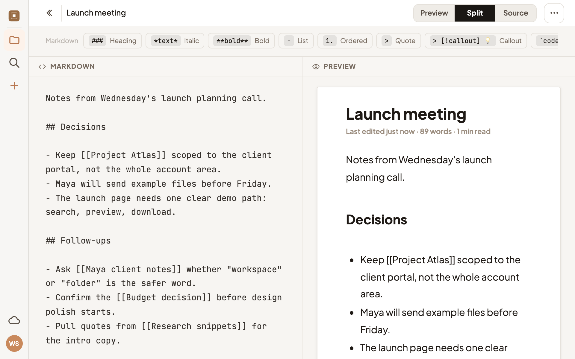The height and width of the screenshot is (359, 575).
Task: Click 'Last edited just now' metadata line
Action: point(418,131)
